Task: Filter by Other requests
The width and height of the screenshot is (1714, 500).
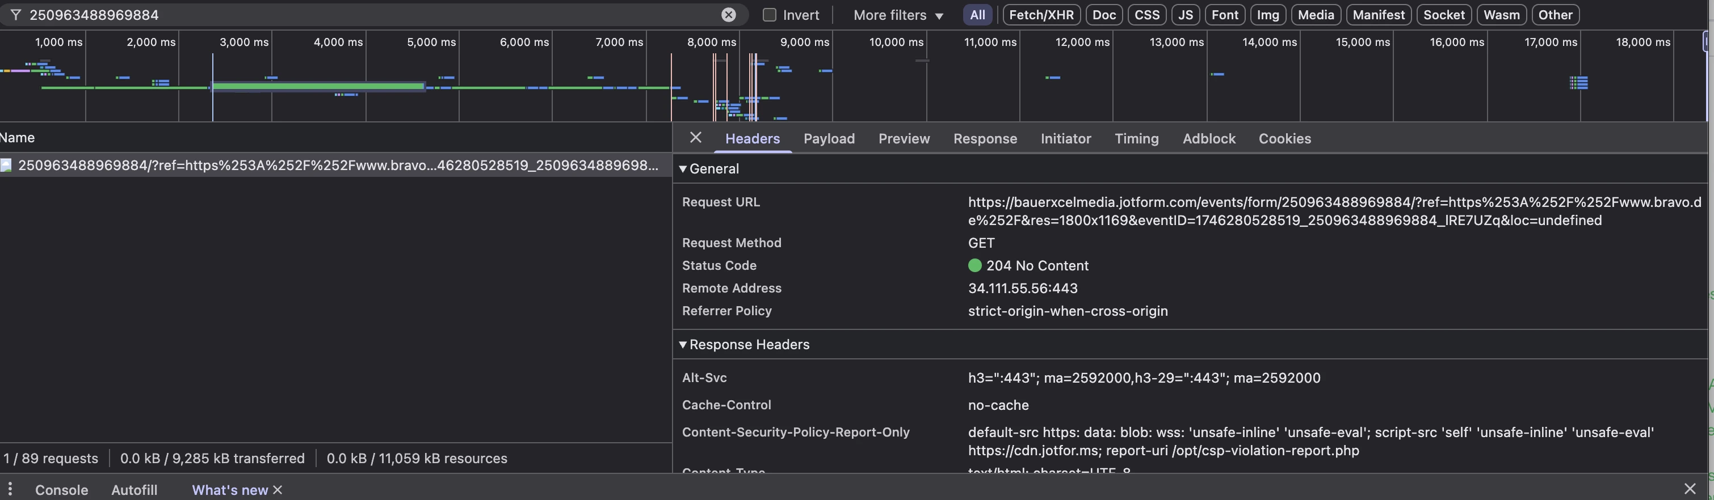Action: coord(1555,15)
